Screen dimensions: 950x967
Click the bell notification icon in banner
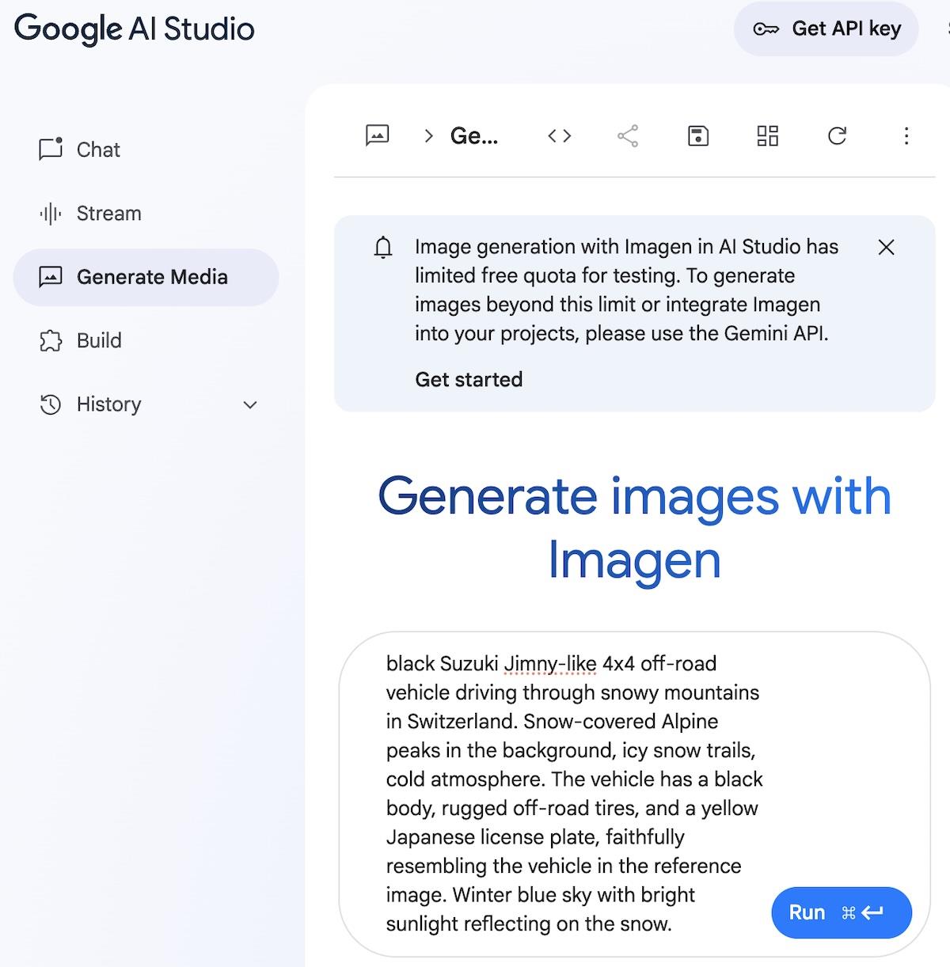pos(383,248)
